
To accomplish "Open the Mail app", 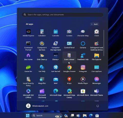I will 55,81.
